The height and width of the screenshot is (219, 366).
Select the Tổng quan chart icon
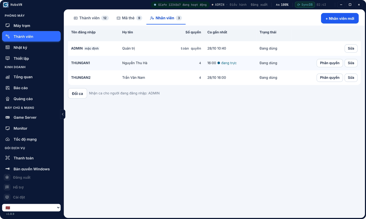pyautogui.click(x=8, y=77)
